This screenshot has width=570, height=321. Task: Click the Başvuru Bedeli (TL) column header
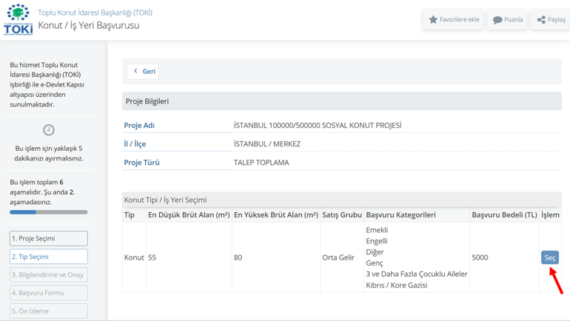(x=504, y=215)
